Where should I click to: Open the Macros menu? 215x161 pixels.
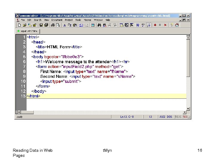coord(87,20)
